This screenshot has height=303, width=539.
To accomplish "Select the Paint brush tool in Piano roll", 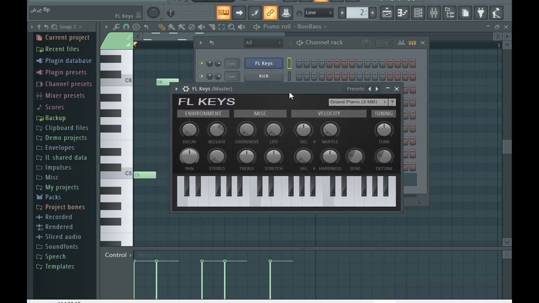I will [x=171, y=27].
